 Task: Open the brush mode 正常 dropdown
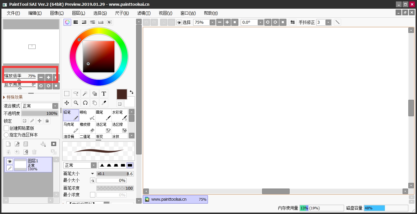click(x=94, y=165)
